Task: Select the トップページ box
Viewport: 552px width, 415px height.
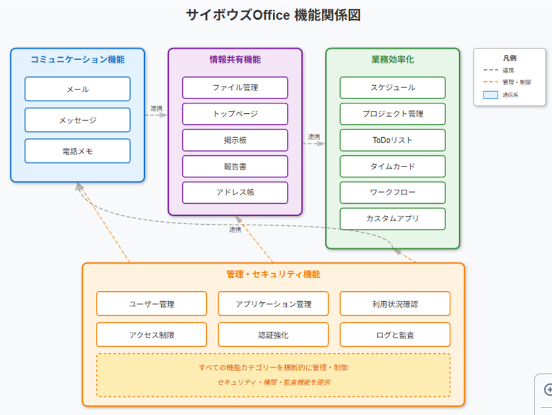Action: (x=235, y=114)
